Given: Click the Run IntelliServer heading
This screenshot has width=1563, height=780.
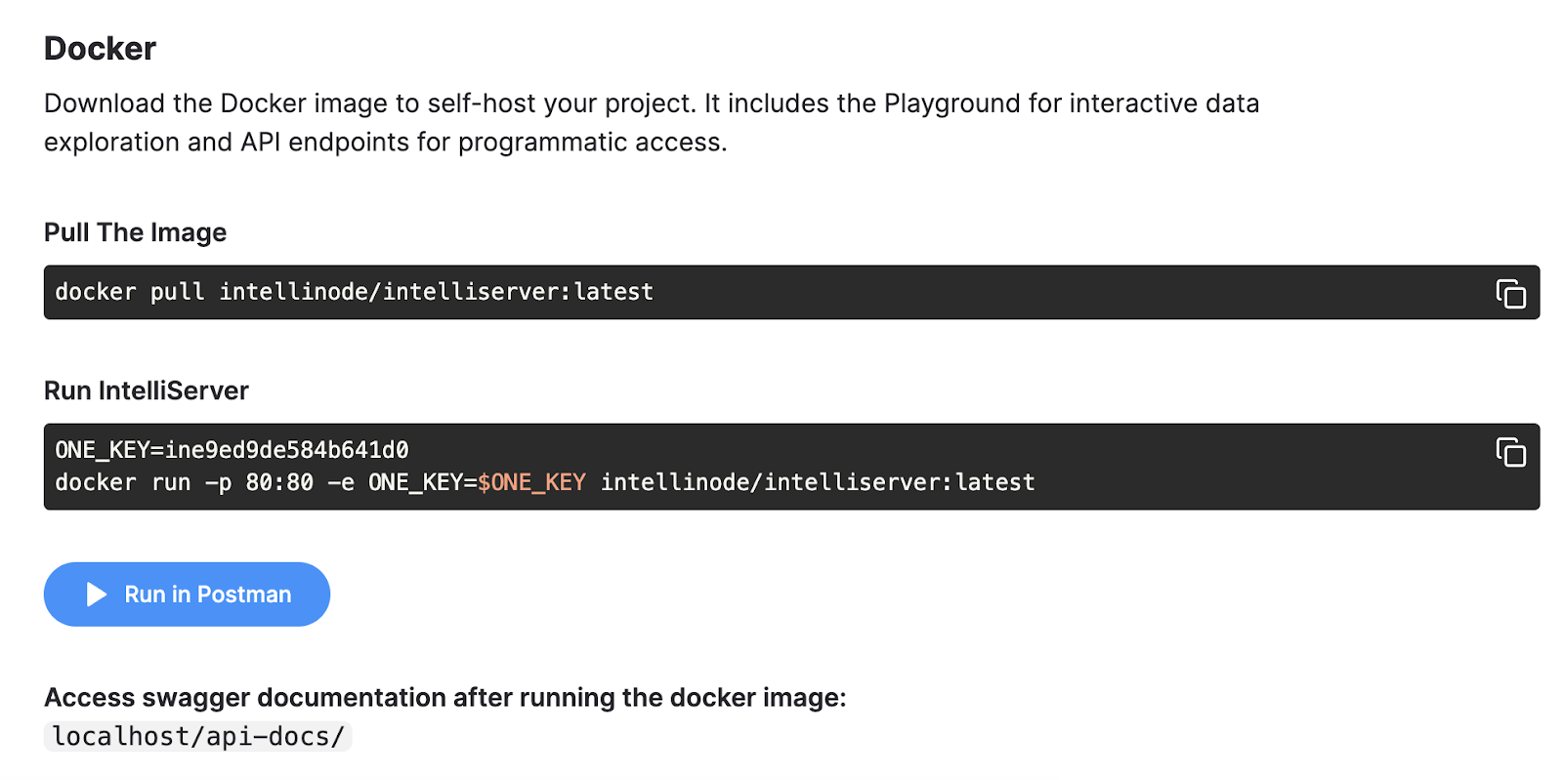Looking at the screenshot, I should coord(147,390).
